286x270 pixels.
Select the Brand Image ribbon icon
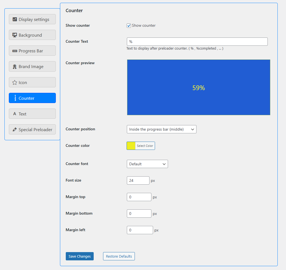[x=15, y=66]
